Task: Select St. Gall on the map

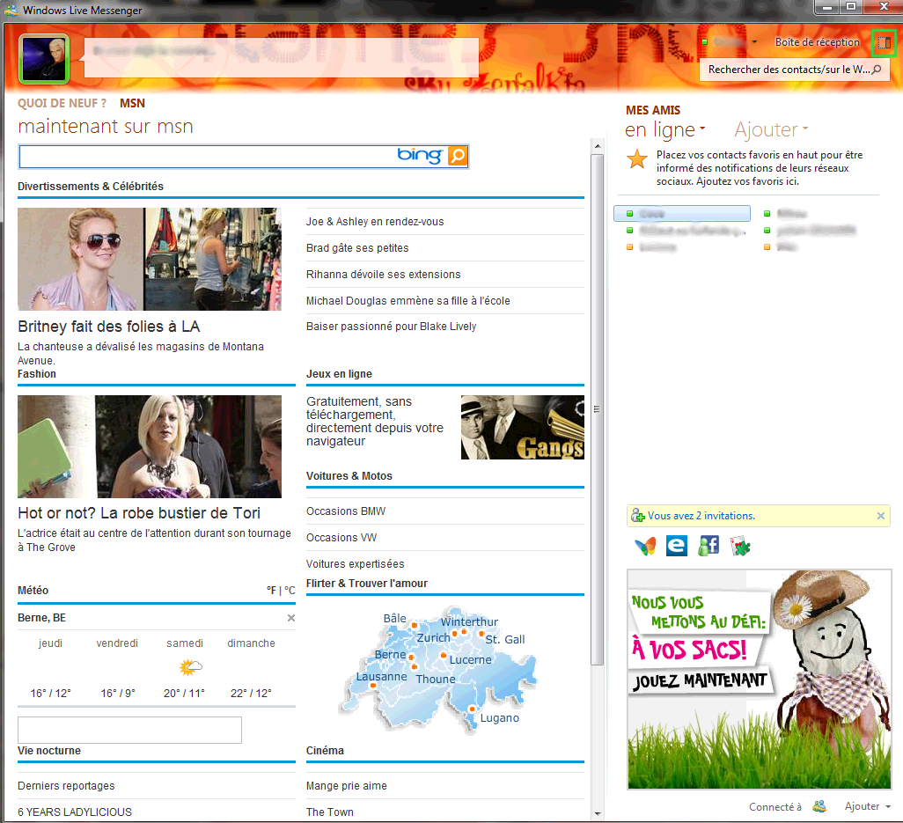Action: 505,640
